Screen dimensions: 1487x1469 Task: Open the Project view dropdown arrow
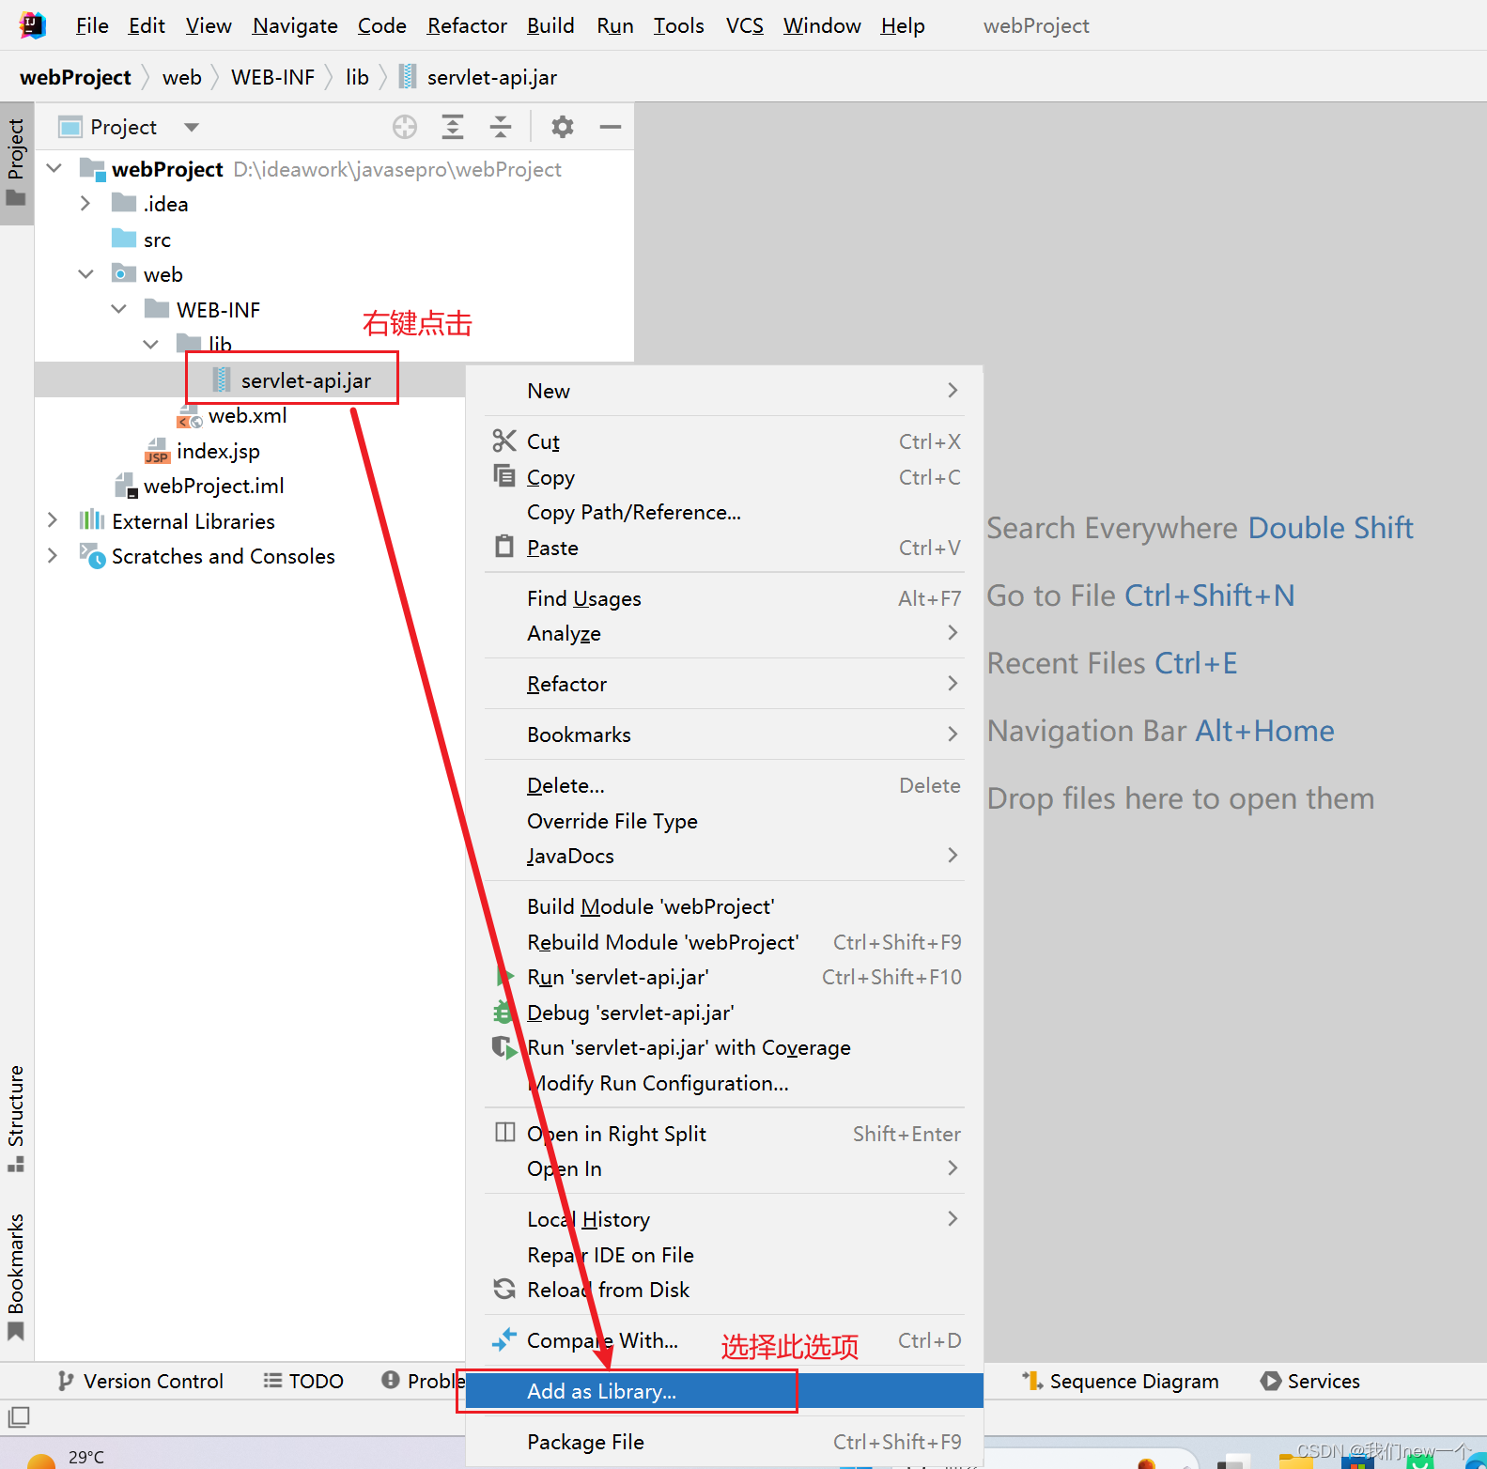192,127
